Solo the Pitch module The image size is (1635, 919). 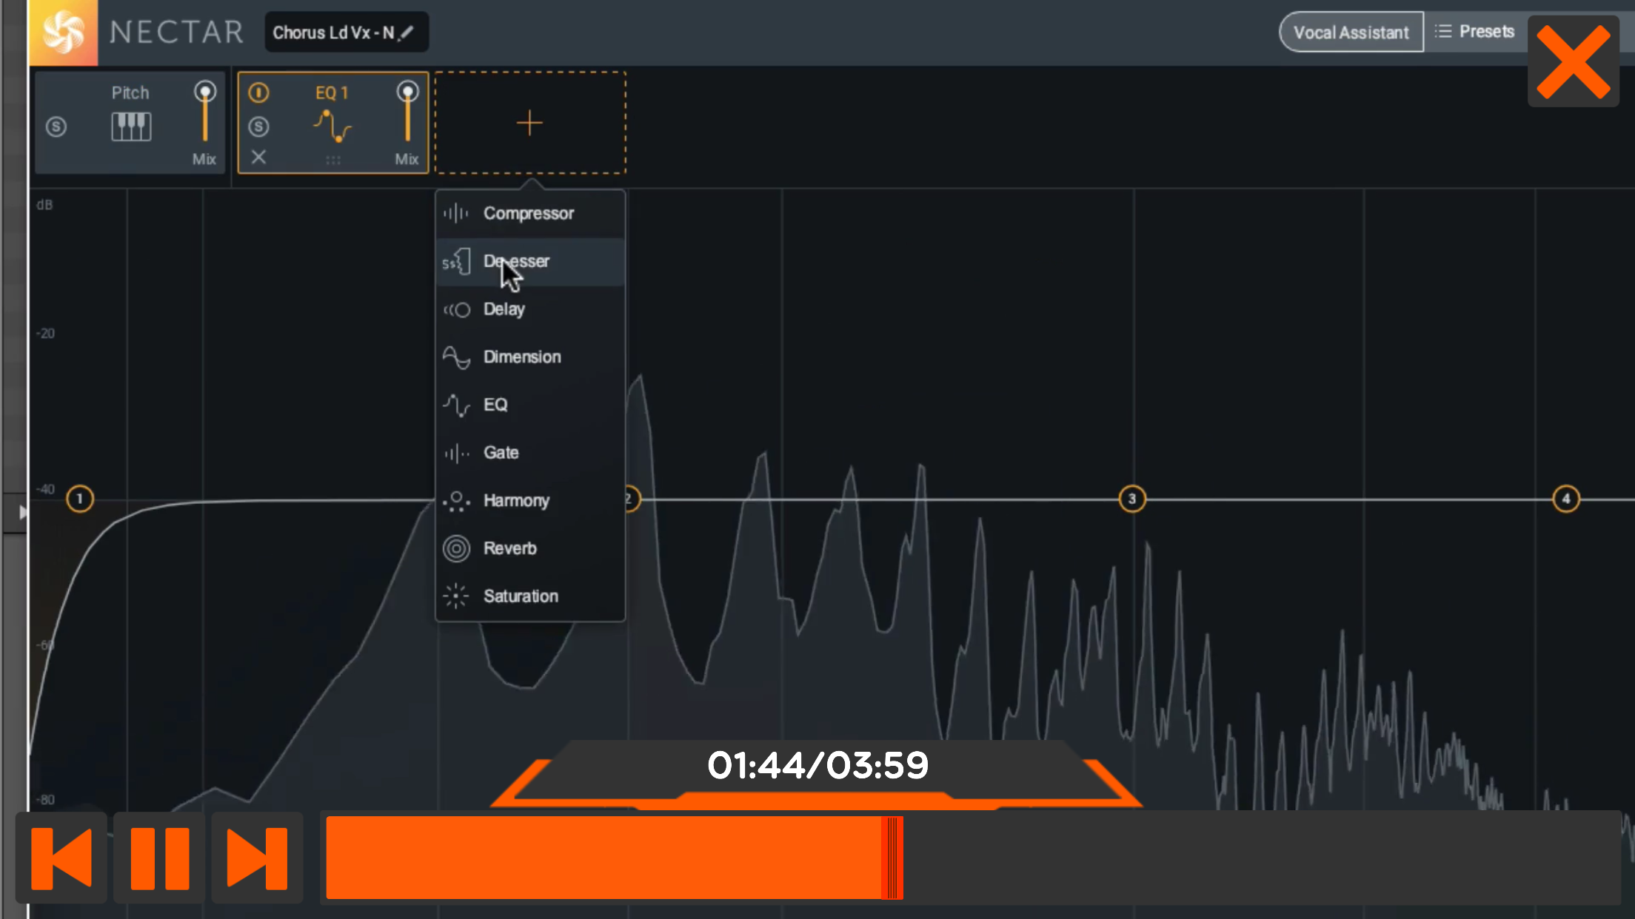[56, 127]
